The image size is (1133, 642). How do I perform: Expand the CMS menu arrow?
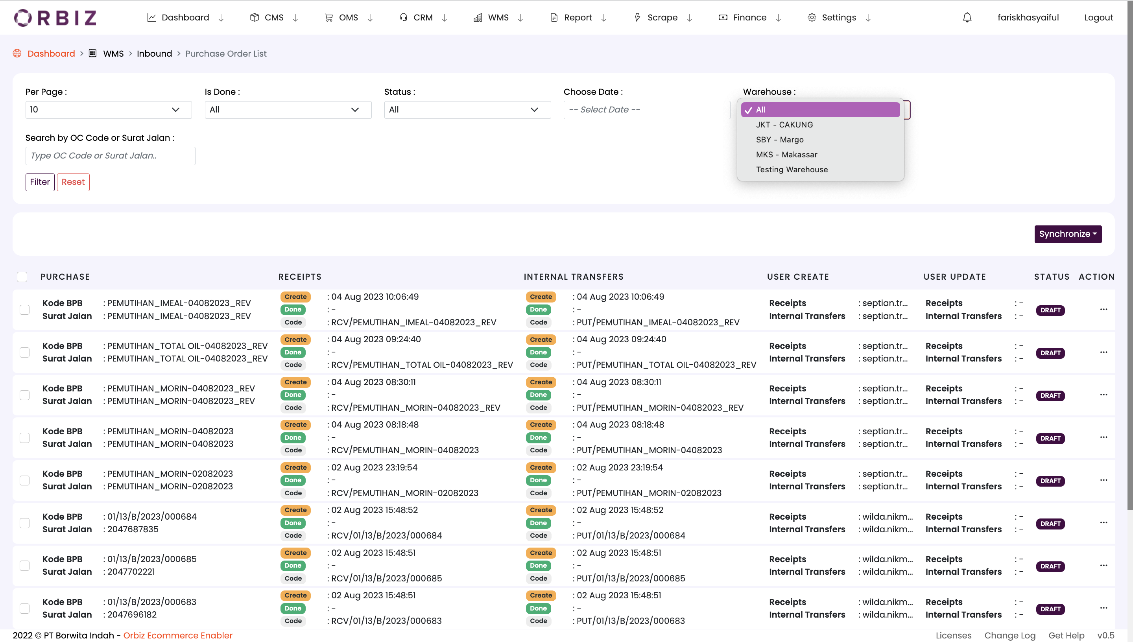(295, 18)
